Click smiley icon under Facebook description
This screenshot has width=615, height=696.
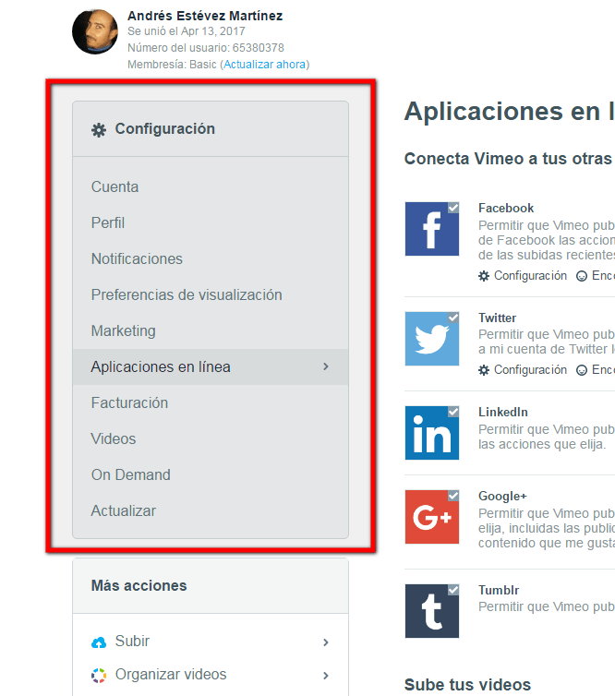[581, 276]
